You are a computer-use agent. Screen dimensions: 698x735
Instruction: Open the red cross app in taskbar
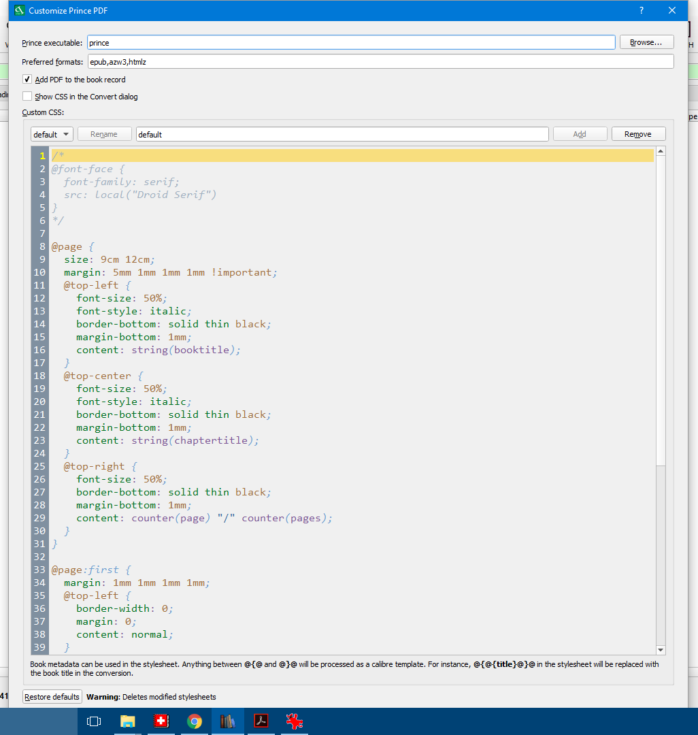tap(161, 721)
